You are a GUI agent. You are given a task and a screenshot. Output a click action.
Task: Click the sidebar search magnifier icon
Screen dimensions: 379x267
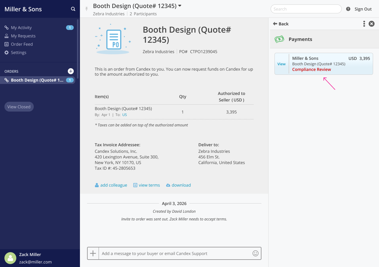pyautogui.click(x=73, y=9)
